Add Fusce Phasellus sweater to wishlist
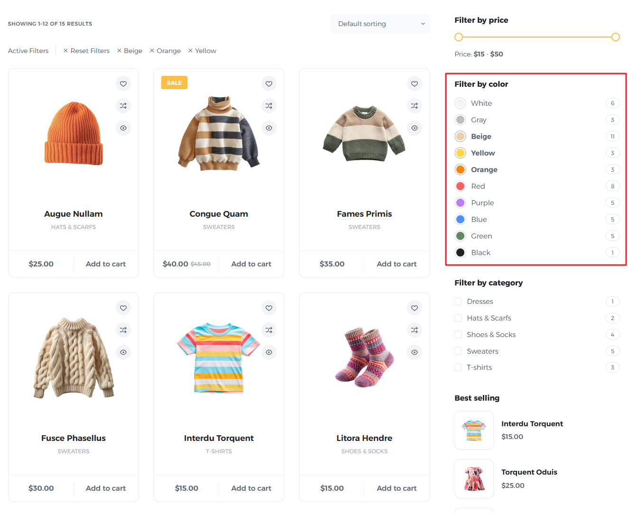628x513 pixels. click(x=123, y=308)
